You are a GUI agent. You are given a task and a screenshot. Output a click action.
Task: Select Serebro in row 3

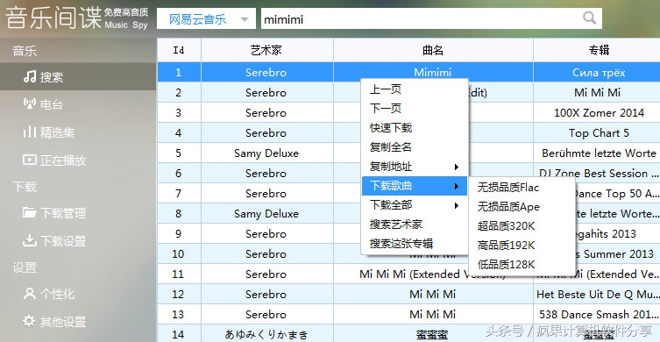(266, 113)
